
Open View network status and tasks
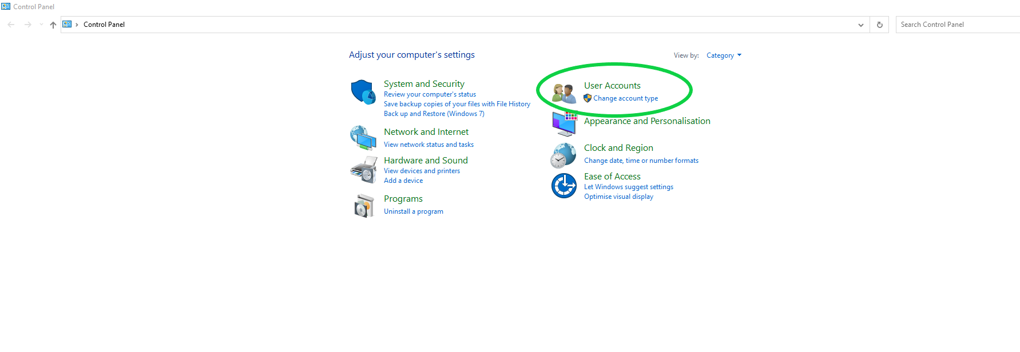pos(428,145)
